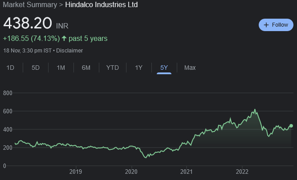Click the chart's lowest dip in 2020
Screen dimensions: 297x180
tap(146, 157)
